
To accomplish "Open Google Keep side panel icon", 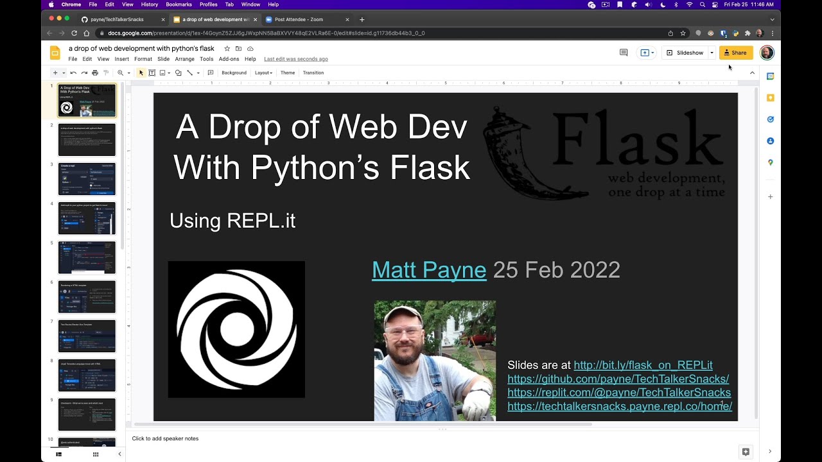I will pos(770,98).
